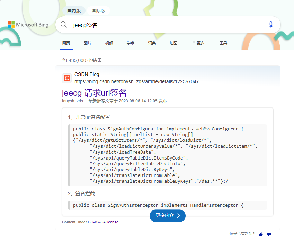
Task: Expand result with 更多内容 button
Action: 168,216
